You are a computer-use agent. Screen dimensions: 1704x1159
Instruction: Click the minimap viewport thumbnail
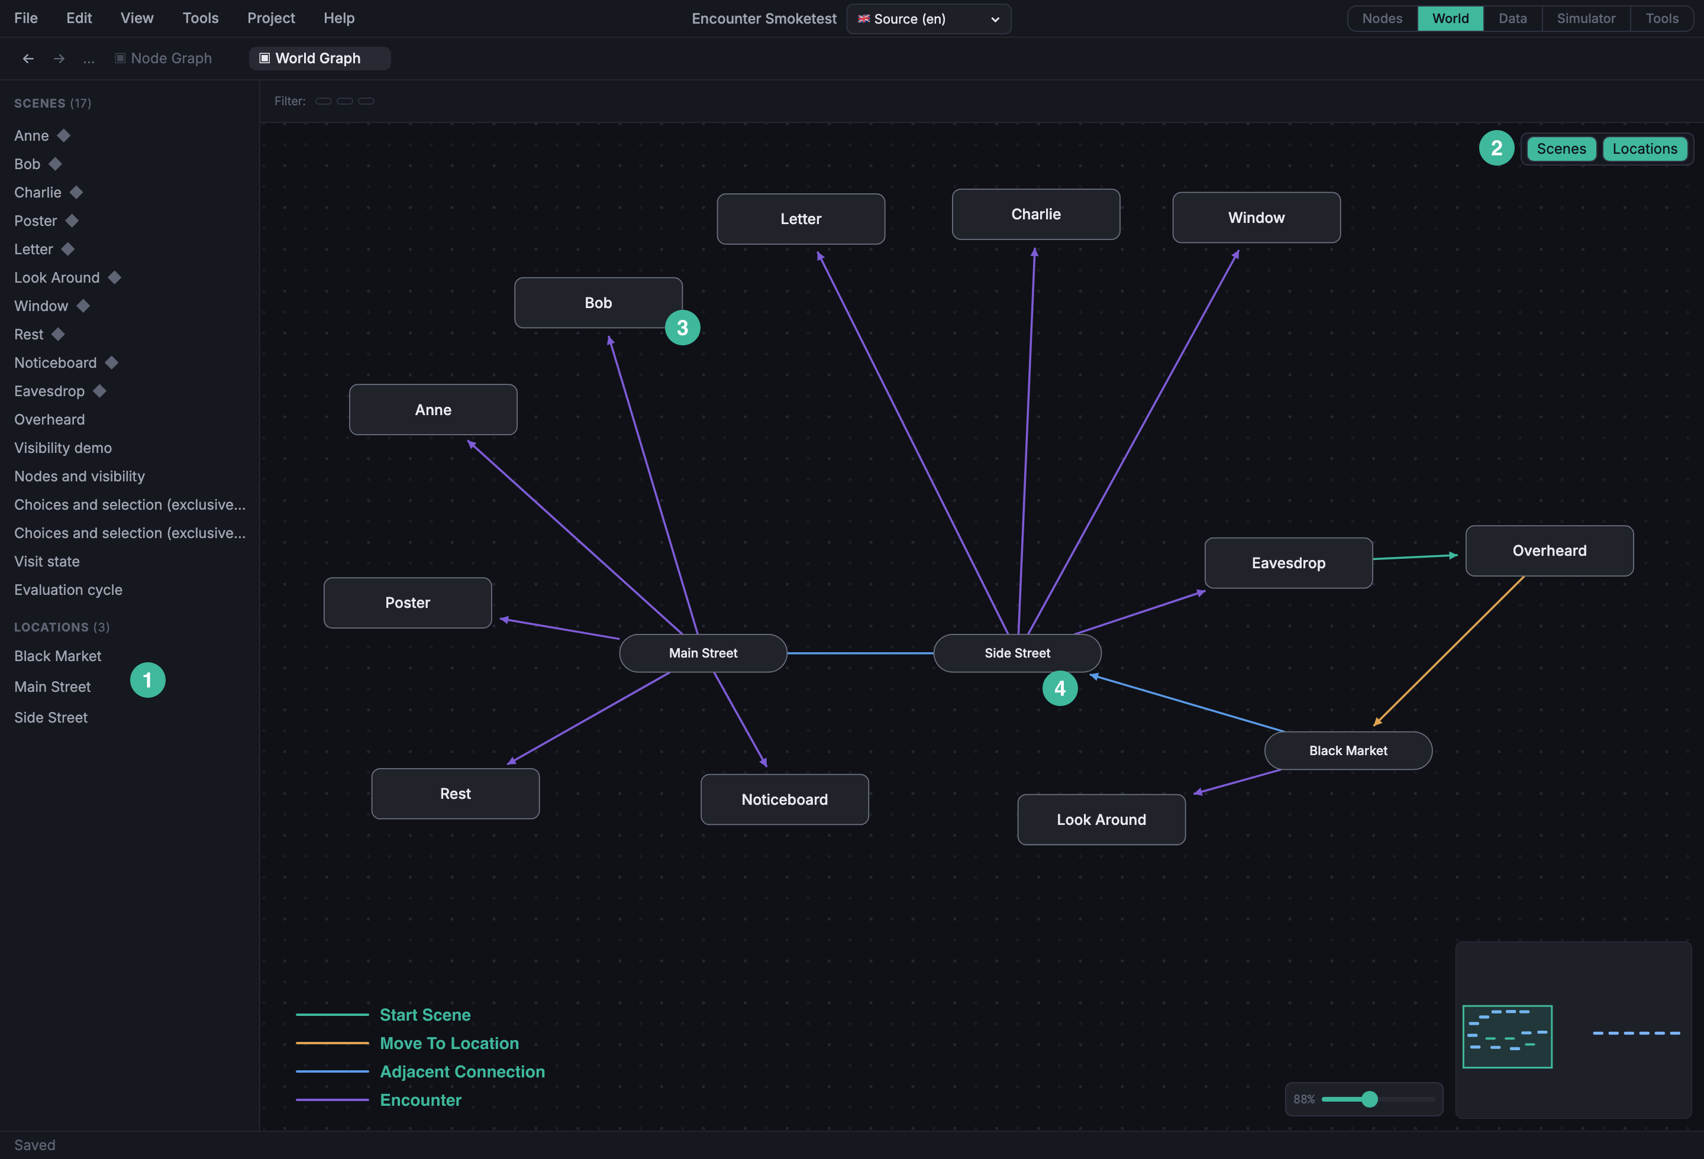1508,1037
